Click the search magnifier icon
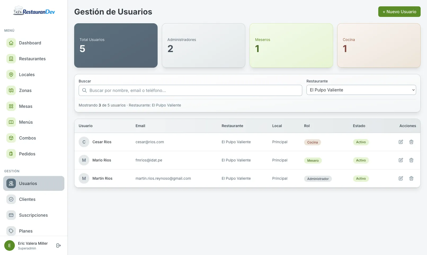427x255 pixels. tap(84, 90)
